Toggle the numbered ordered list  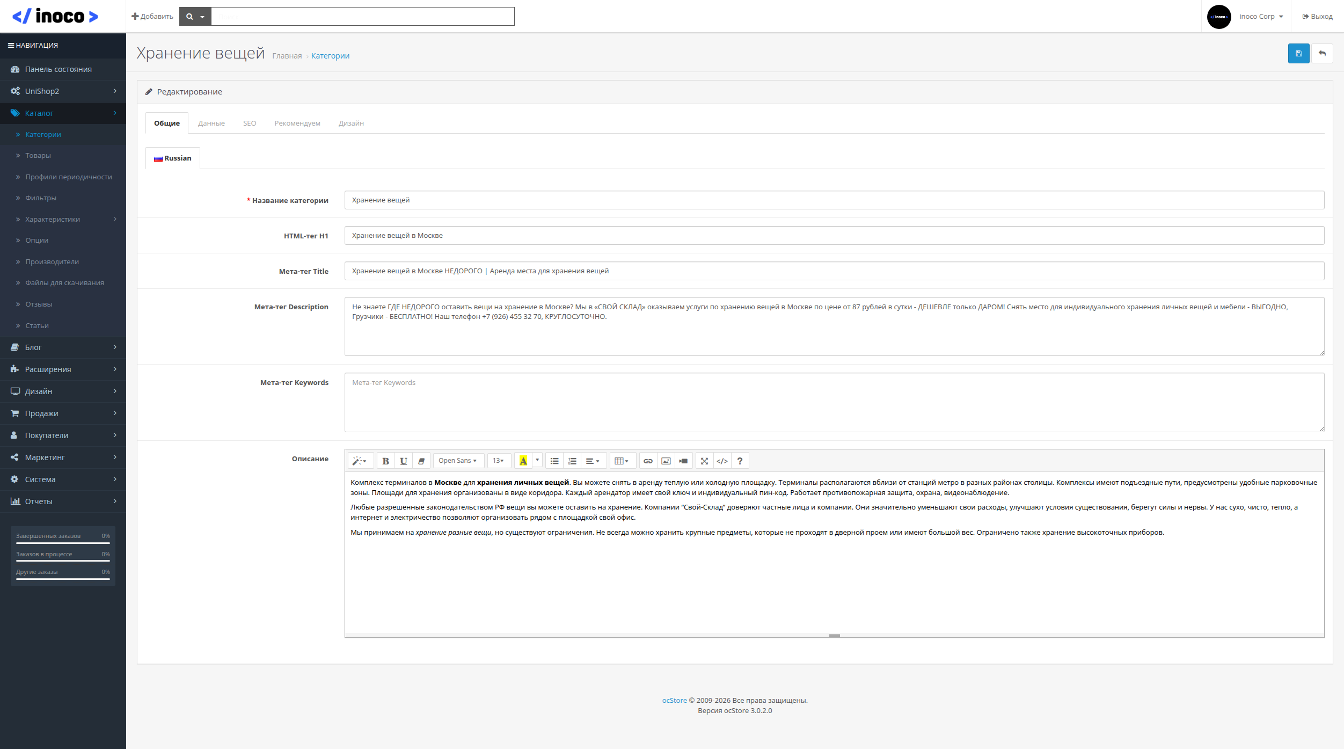[572, 461]
